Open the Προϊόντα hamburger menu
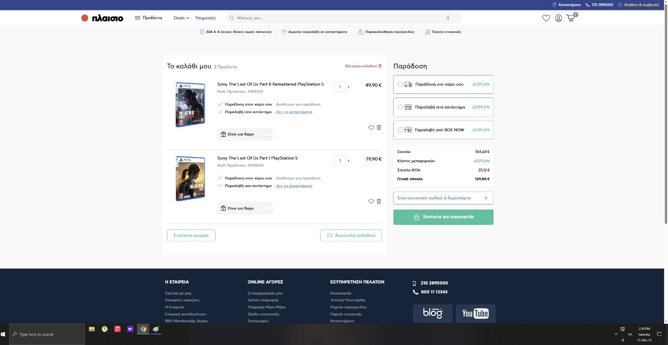 pyautogui.click(x=148, y=18)
